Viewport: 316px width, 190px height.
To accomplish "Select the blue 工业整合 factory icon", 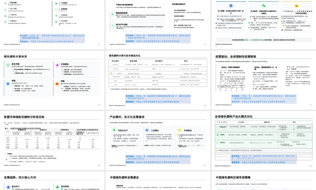I will [x=147, y=130].
